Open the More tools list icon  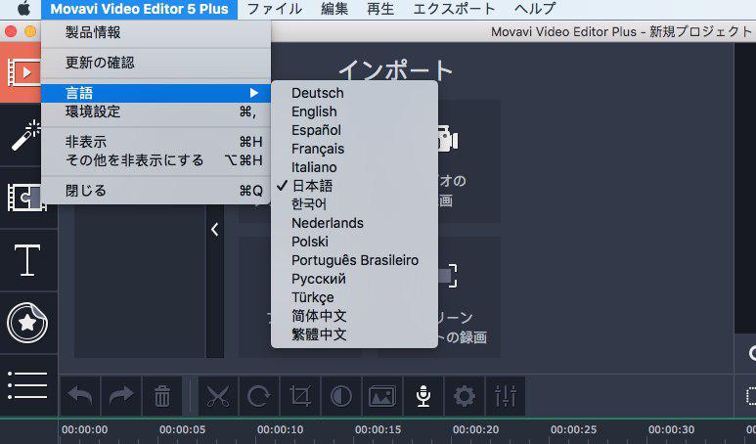pyautogui.click(x=27, y=385)
